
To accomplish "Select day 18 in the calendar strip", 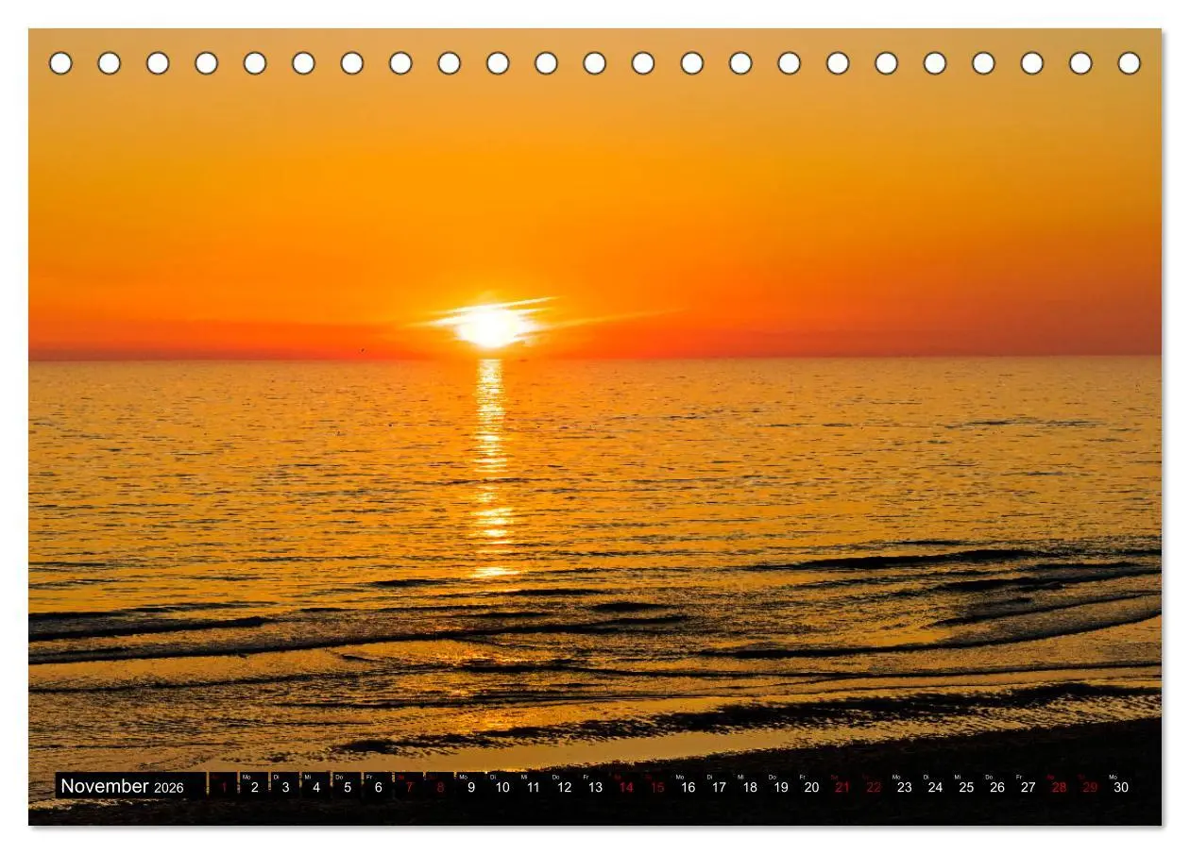I will pos(750,787).
